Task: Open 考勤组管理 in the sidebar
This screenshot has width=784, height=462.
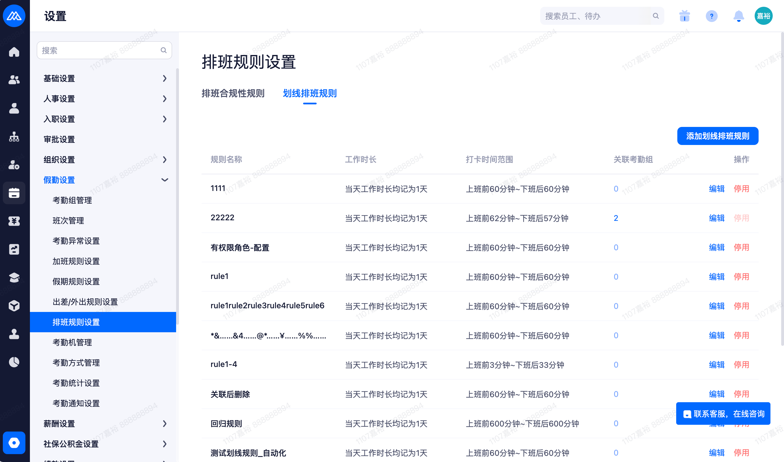Action: pos(72,200)
